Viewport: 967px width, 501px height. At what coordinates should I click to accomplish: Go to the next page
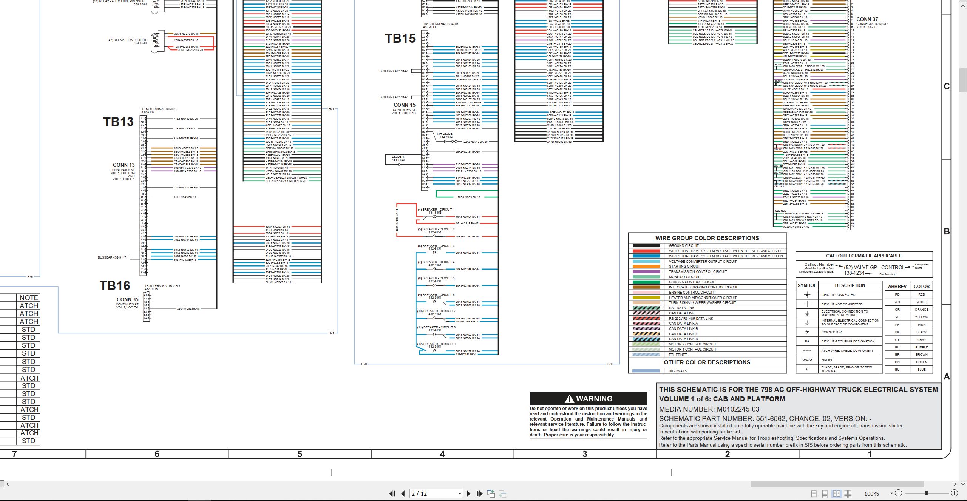tap(469, 493)
